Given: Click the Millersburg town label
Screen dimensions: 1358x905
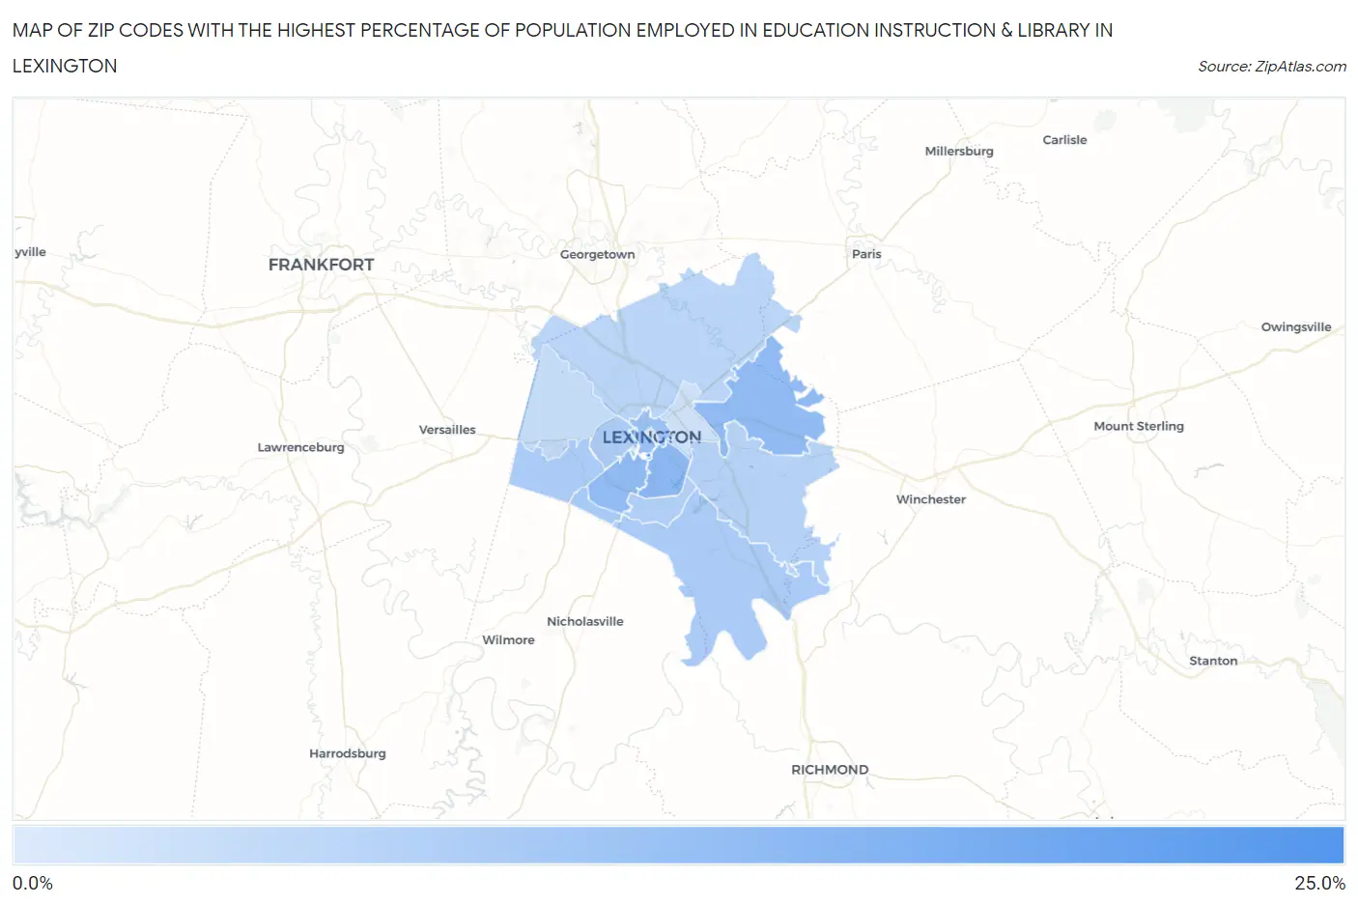Looking at the screenshot, I should tap(959, 151).
